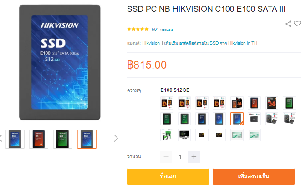
Task: Increase quantity with plus button
Action: [194, 157]
